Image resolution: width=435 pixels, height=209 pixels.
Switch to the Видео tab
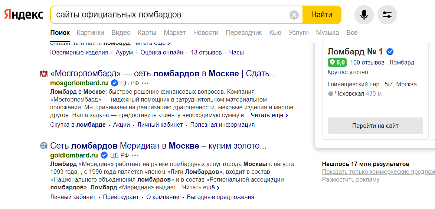pyautogui.click(x=121, y=33)
